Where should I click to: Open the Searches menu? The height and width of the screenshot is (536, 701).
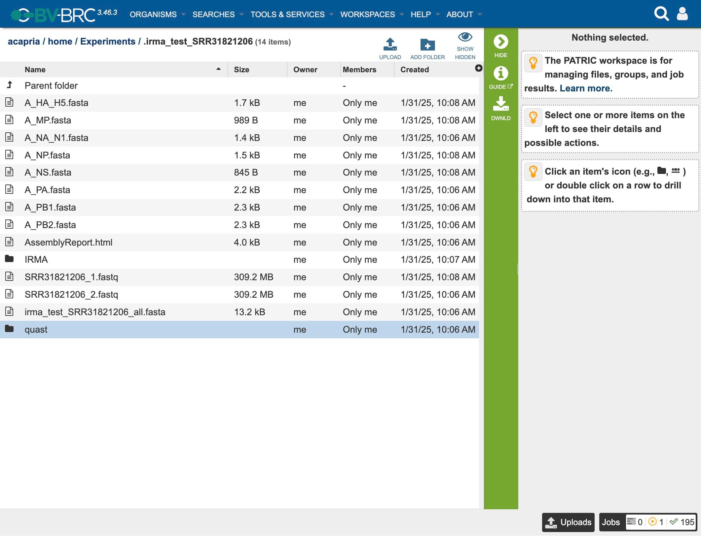tap(213, 15)
